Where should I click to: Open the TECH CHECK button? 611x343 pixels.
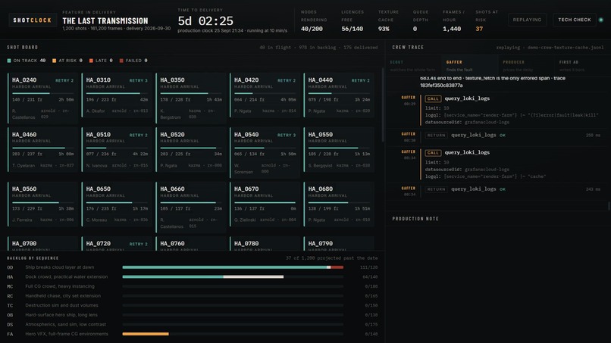[575, 20]
